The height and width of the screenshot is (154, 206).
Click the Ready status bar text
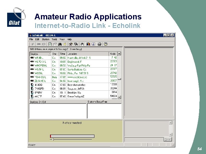click(x=32, y=145)
